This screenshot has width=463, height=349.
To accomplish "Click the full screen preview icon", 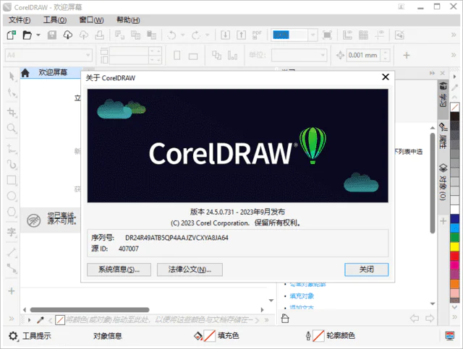I will [327, 35].
